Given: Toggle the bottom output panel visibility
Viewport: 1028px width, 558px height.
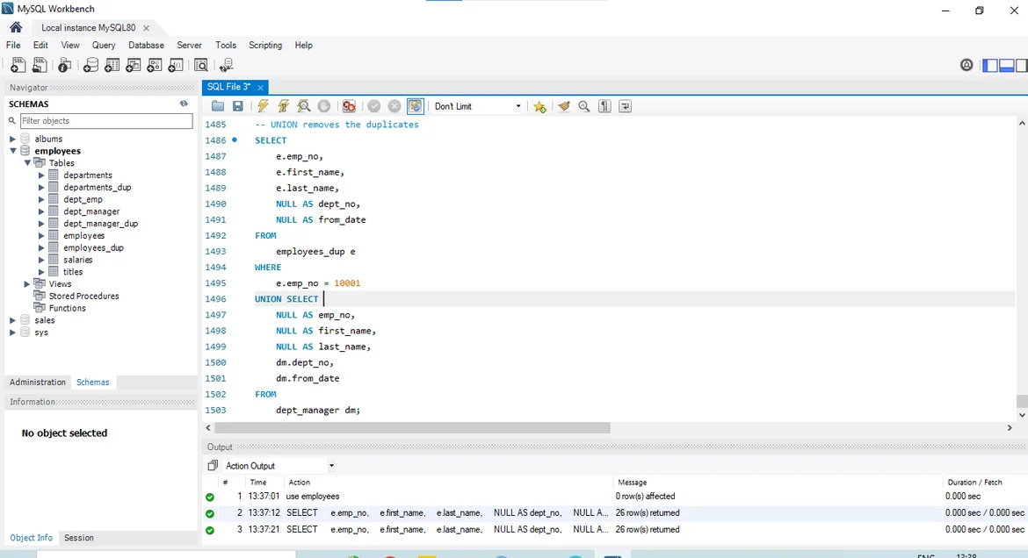Looking at the screenshot, I should (x=1007, y=66).
